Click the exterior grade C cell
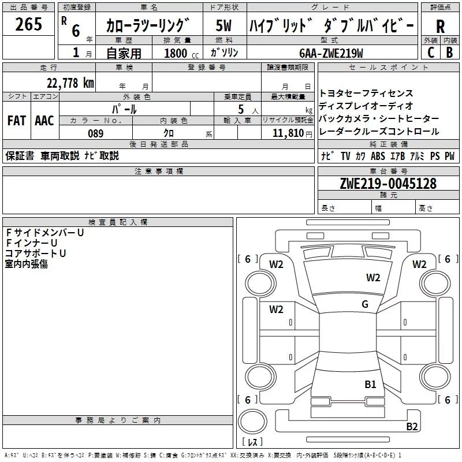The width and height of the screenshot is (462, 462). click(431, 53)
